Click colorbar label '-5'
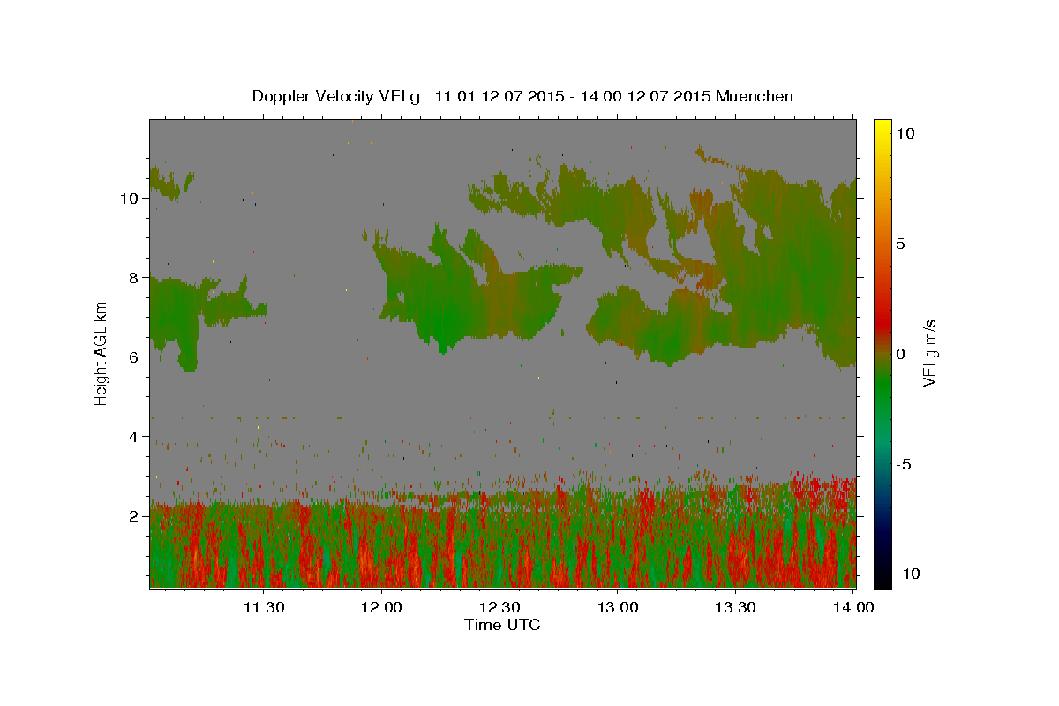Screen dimensions: 1059x706 904,464
